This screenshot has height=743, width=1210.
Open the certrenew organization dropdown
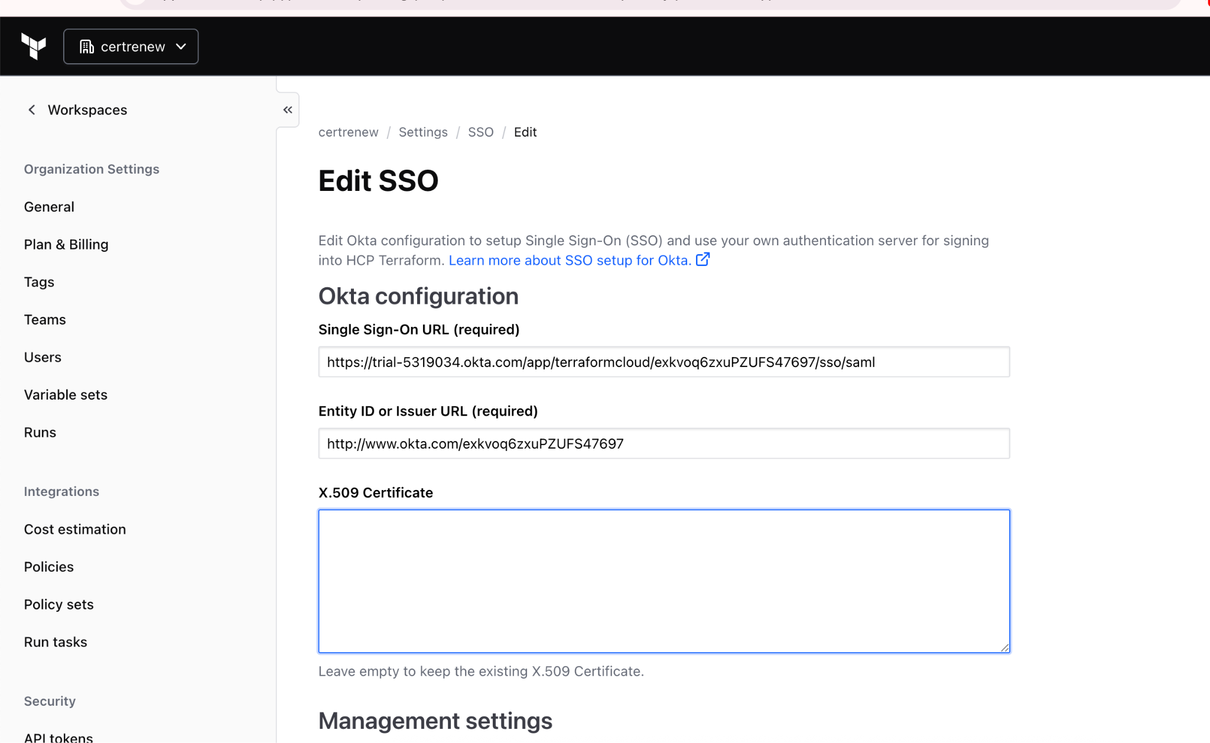(x=131, y=47)
